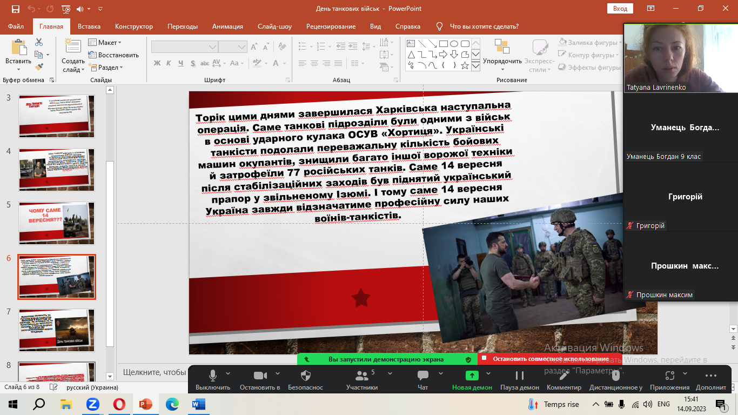Expand the shapes gallery more button
Screen dimensions: 738x415
476,65
